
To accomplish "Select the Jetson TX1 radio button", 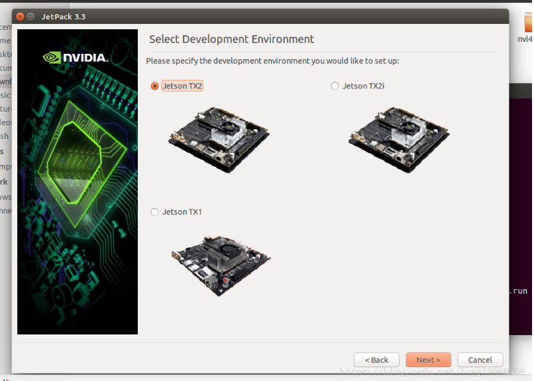I will click(x=154, y=212).
